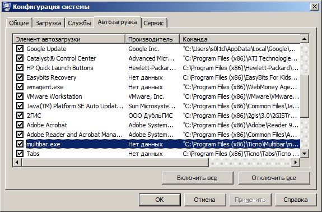
Task: Disable HP Quick Launch Buttons checkbox
Action: pyautogui.click(x=20, y=68)
